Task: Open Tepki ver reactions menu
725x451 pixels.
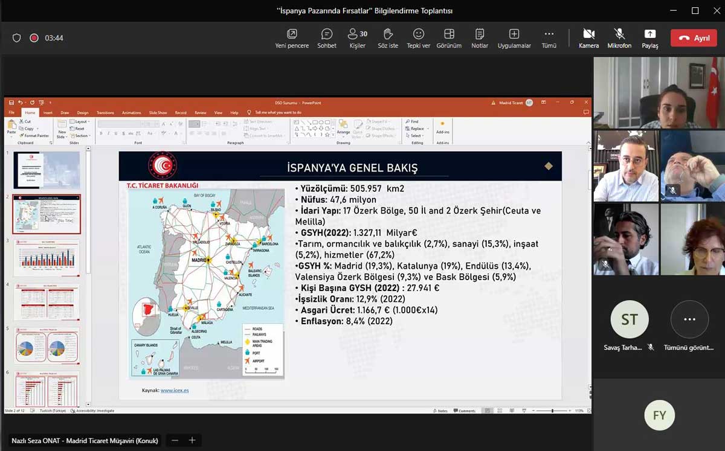Action: click(x=418, y=38)
